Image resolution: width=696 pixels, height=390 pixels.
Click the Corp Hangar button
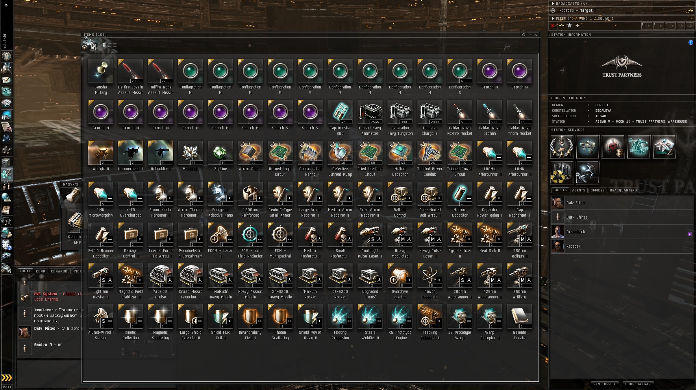[638, 384]
